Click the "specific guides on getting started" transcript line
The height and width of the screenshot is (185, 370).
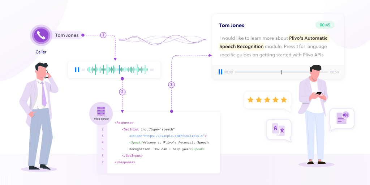(x=271, y=55)
